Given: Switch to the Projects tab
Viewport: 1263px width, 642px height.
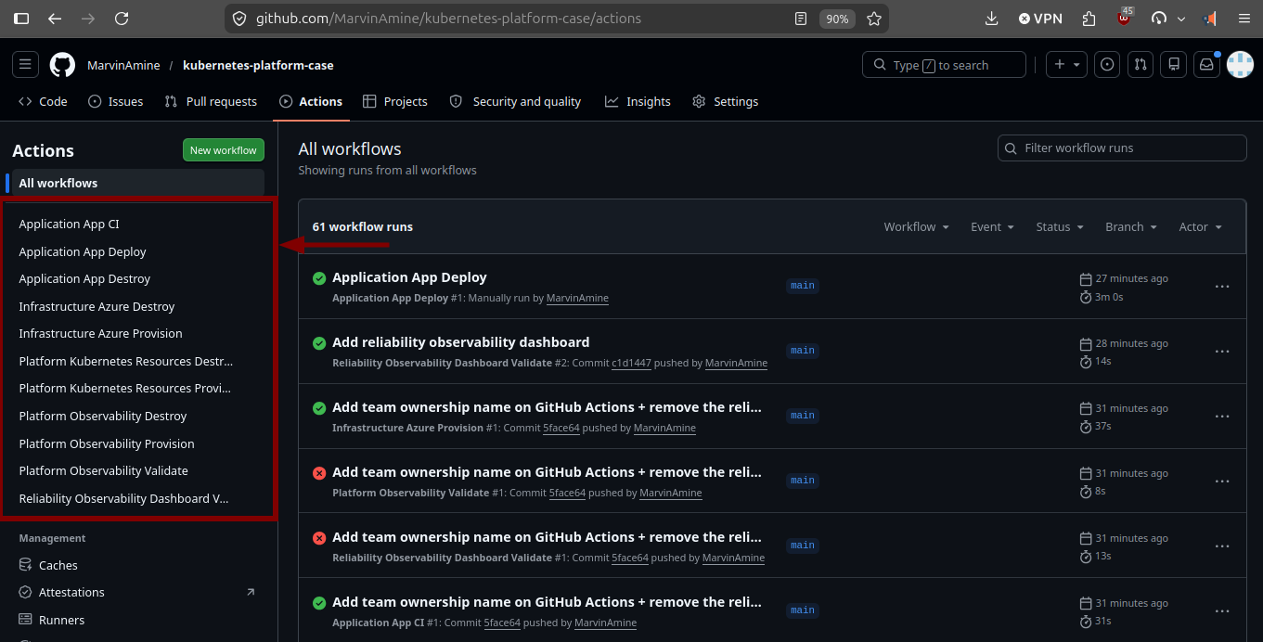Looking at the screenshot, I should (395, 101).
